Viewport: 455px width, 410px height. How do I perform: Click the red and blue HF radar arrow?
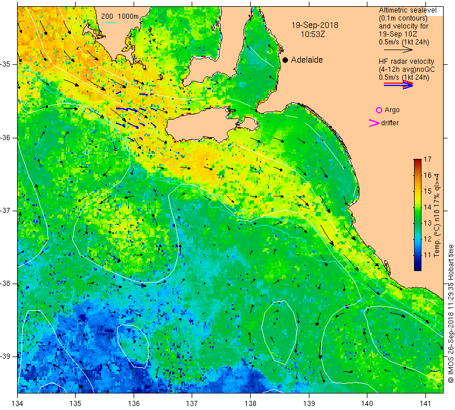point(398,85)
